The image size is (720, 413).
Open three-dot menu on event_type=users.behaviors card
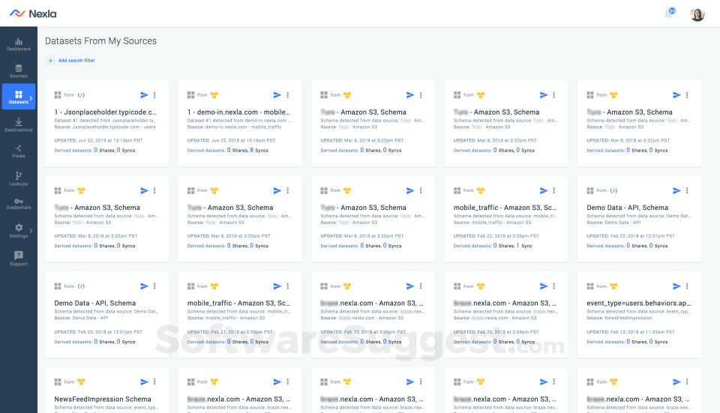[x=686, y=286]
